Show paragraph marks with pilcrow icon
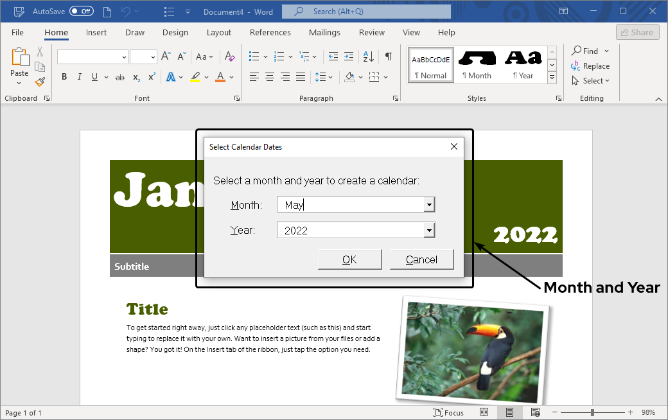Screen dimensions: 668x420 [x=388, y=57]
